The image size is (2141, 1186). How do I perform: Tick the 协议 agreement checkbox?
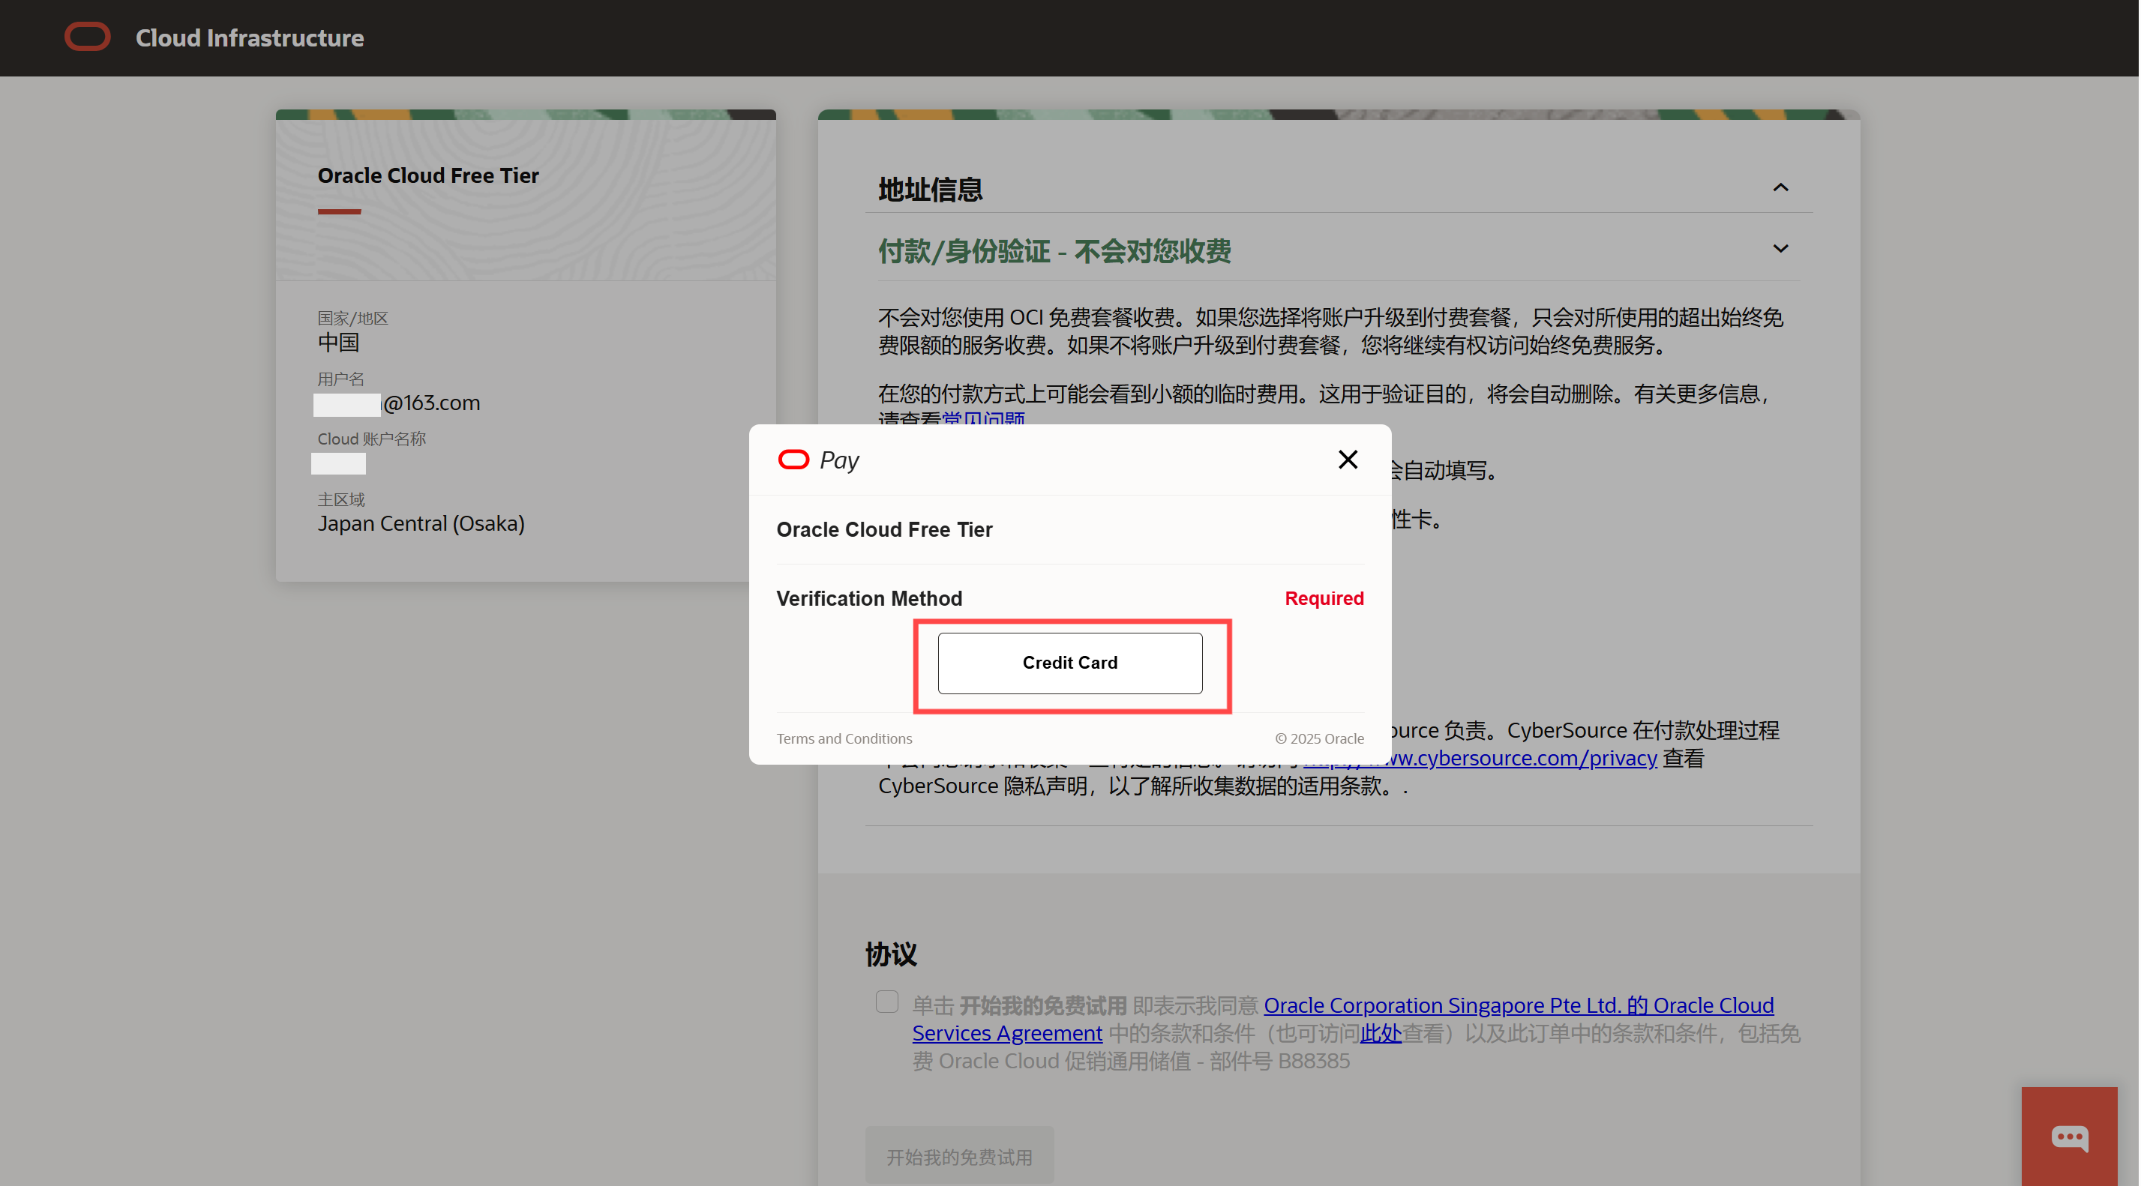[x=886, y=1002]
